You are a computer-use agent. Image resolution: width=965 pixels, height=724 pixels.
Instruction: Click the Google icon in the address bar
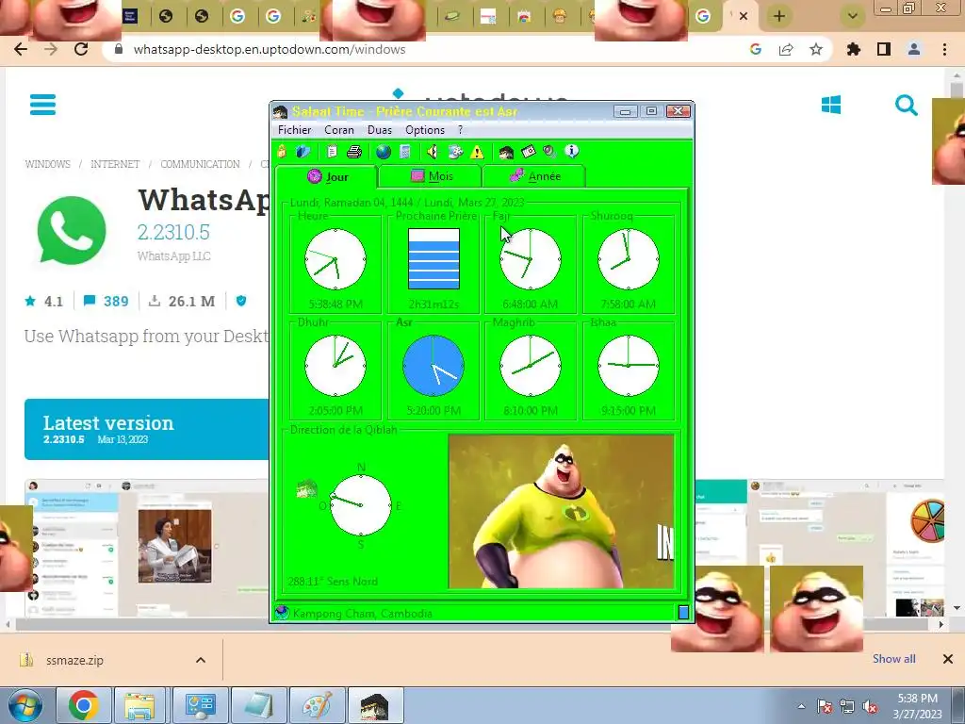click(x=756, y=49)
